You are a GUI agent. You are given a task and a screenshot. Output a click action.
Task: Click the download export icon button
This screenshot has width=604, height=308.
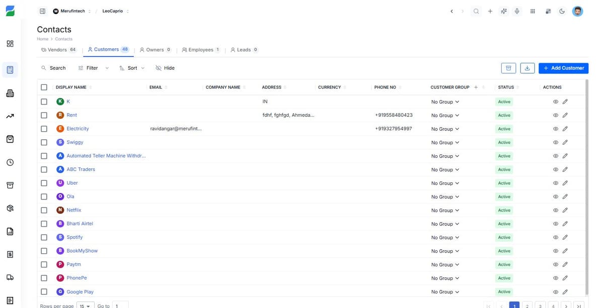pos(527,68)
